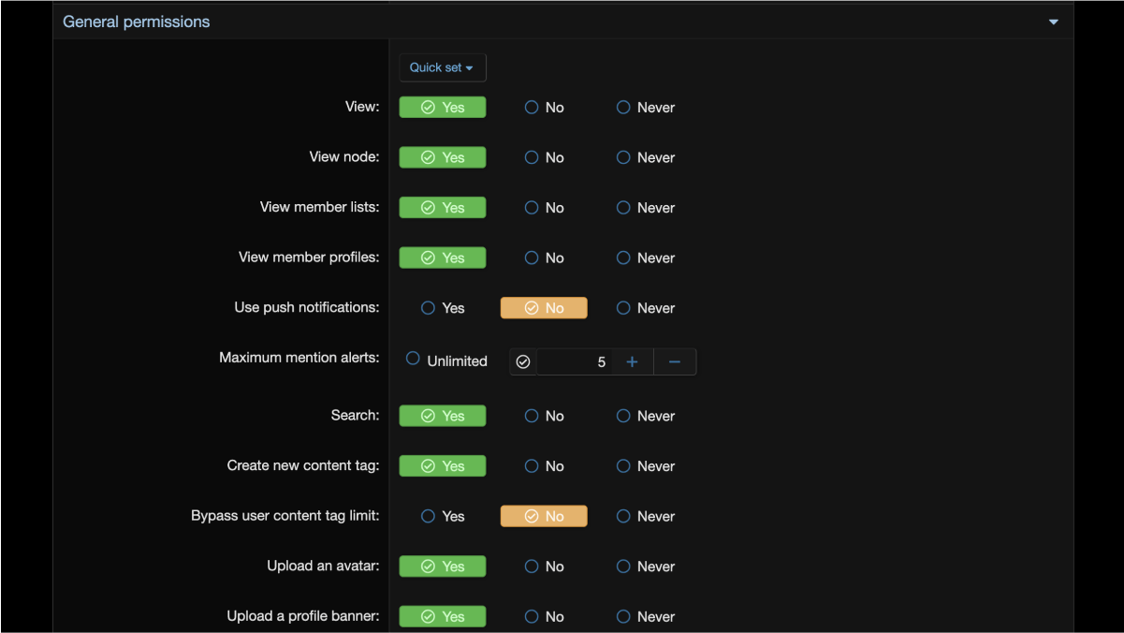Decrease maximum mention alerts with minus

click(x=675, y=362)
